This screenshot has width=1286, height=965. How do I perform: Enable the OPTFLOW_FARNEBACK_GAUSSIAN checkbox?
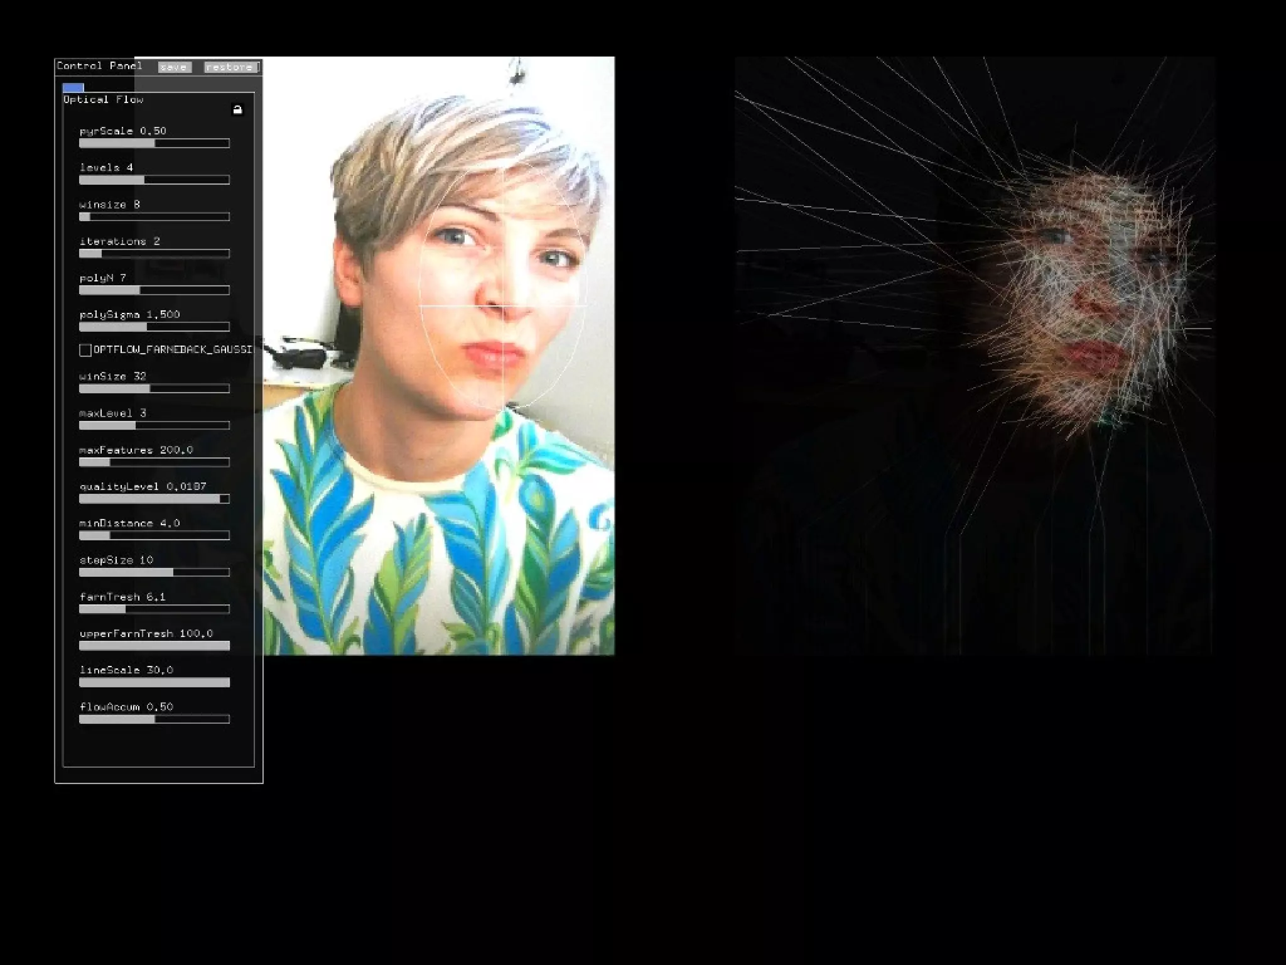coord(85,350)
